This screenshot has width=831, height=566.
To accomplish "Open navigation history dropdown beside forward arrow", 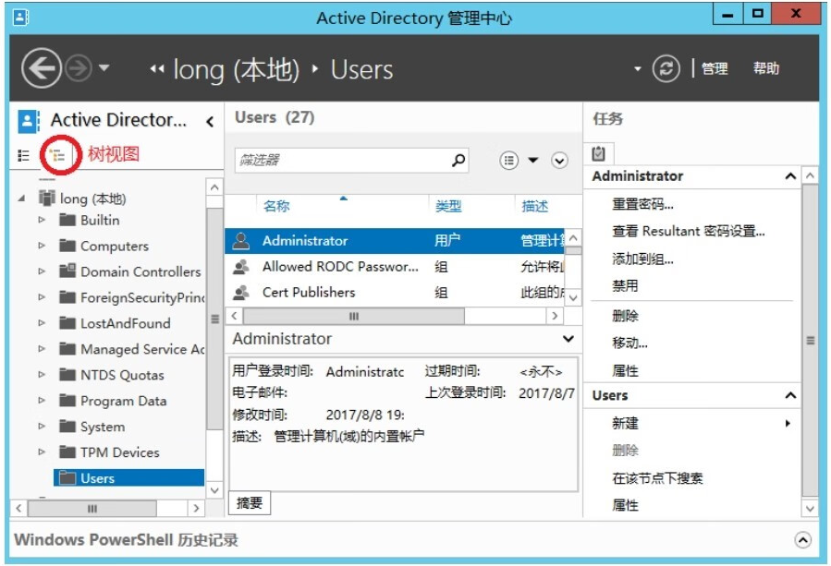I will (x=104, y=67).
